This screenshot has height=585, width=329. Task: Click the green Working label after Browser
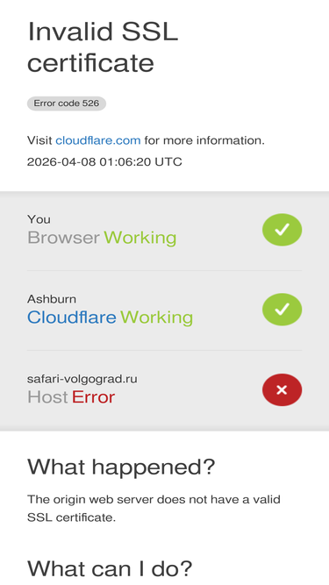(139, 238)
